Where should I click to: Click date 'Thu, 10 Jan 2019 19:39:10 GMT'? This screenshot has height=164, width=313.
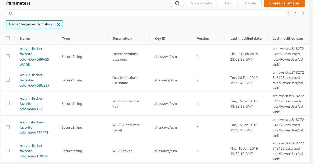click(244, 151)
